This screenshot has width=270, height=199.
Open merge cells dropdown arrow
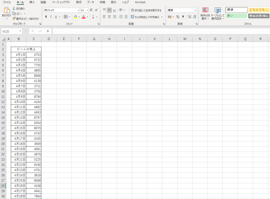162,17
